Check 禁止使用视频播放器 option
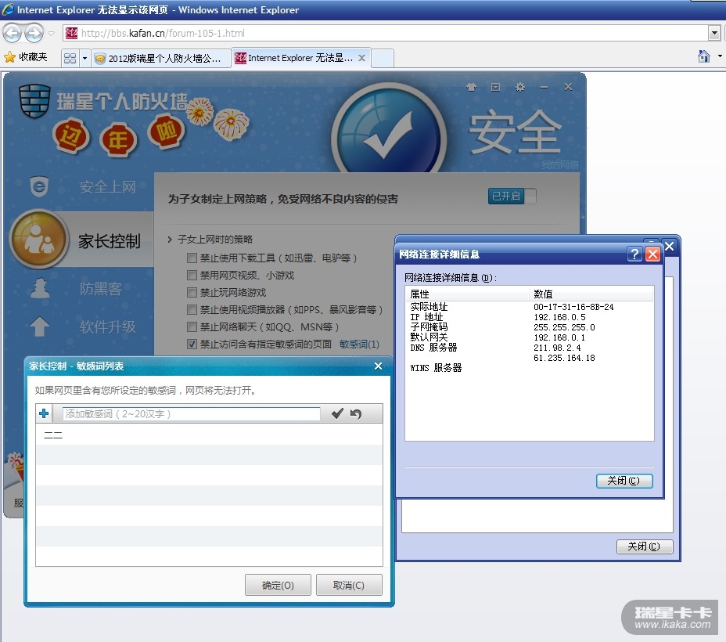 [192, 309]
